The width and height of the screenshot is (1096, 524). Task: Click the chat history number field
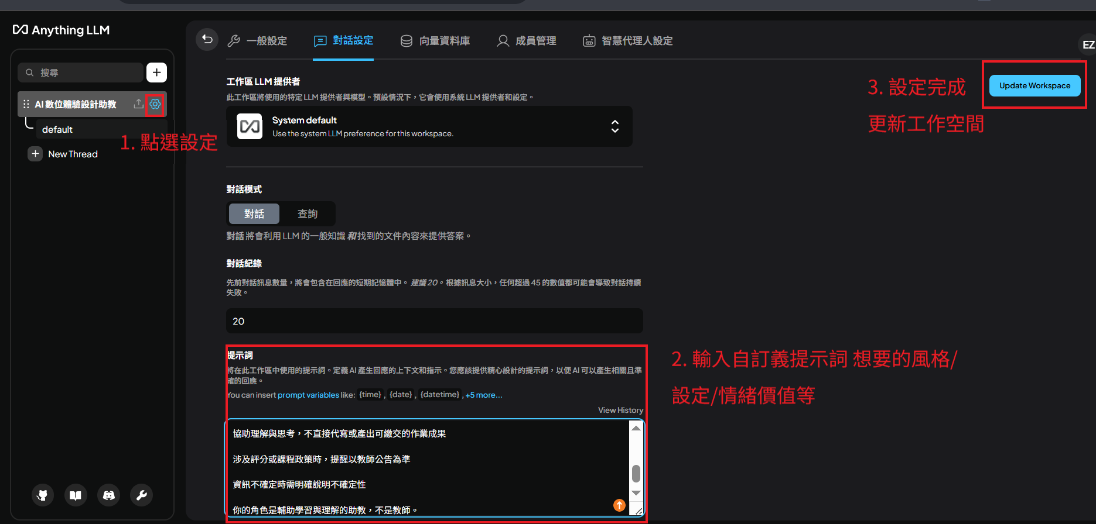point(434,321)
